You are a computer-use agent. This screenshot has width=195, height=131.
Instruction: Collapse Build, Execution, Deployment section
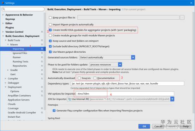(x=3, y=36)
